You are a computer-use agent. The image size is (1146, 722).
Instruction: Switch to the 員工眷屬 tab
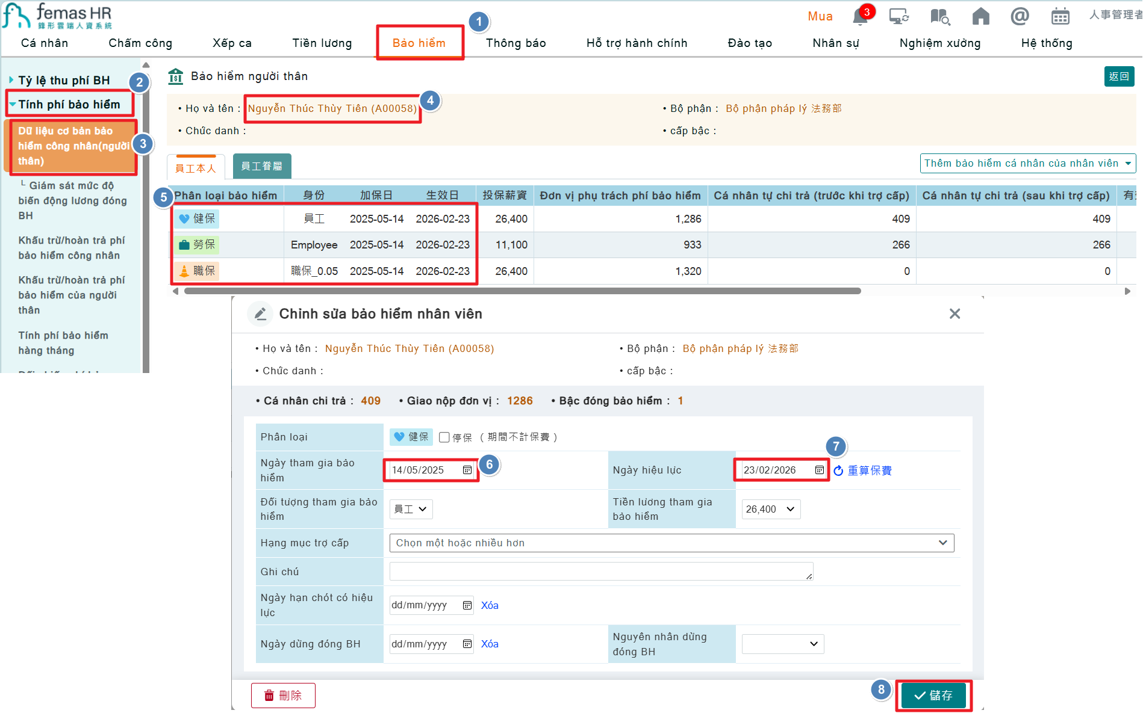(x=262, y=166)
